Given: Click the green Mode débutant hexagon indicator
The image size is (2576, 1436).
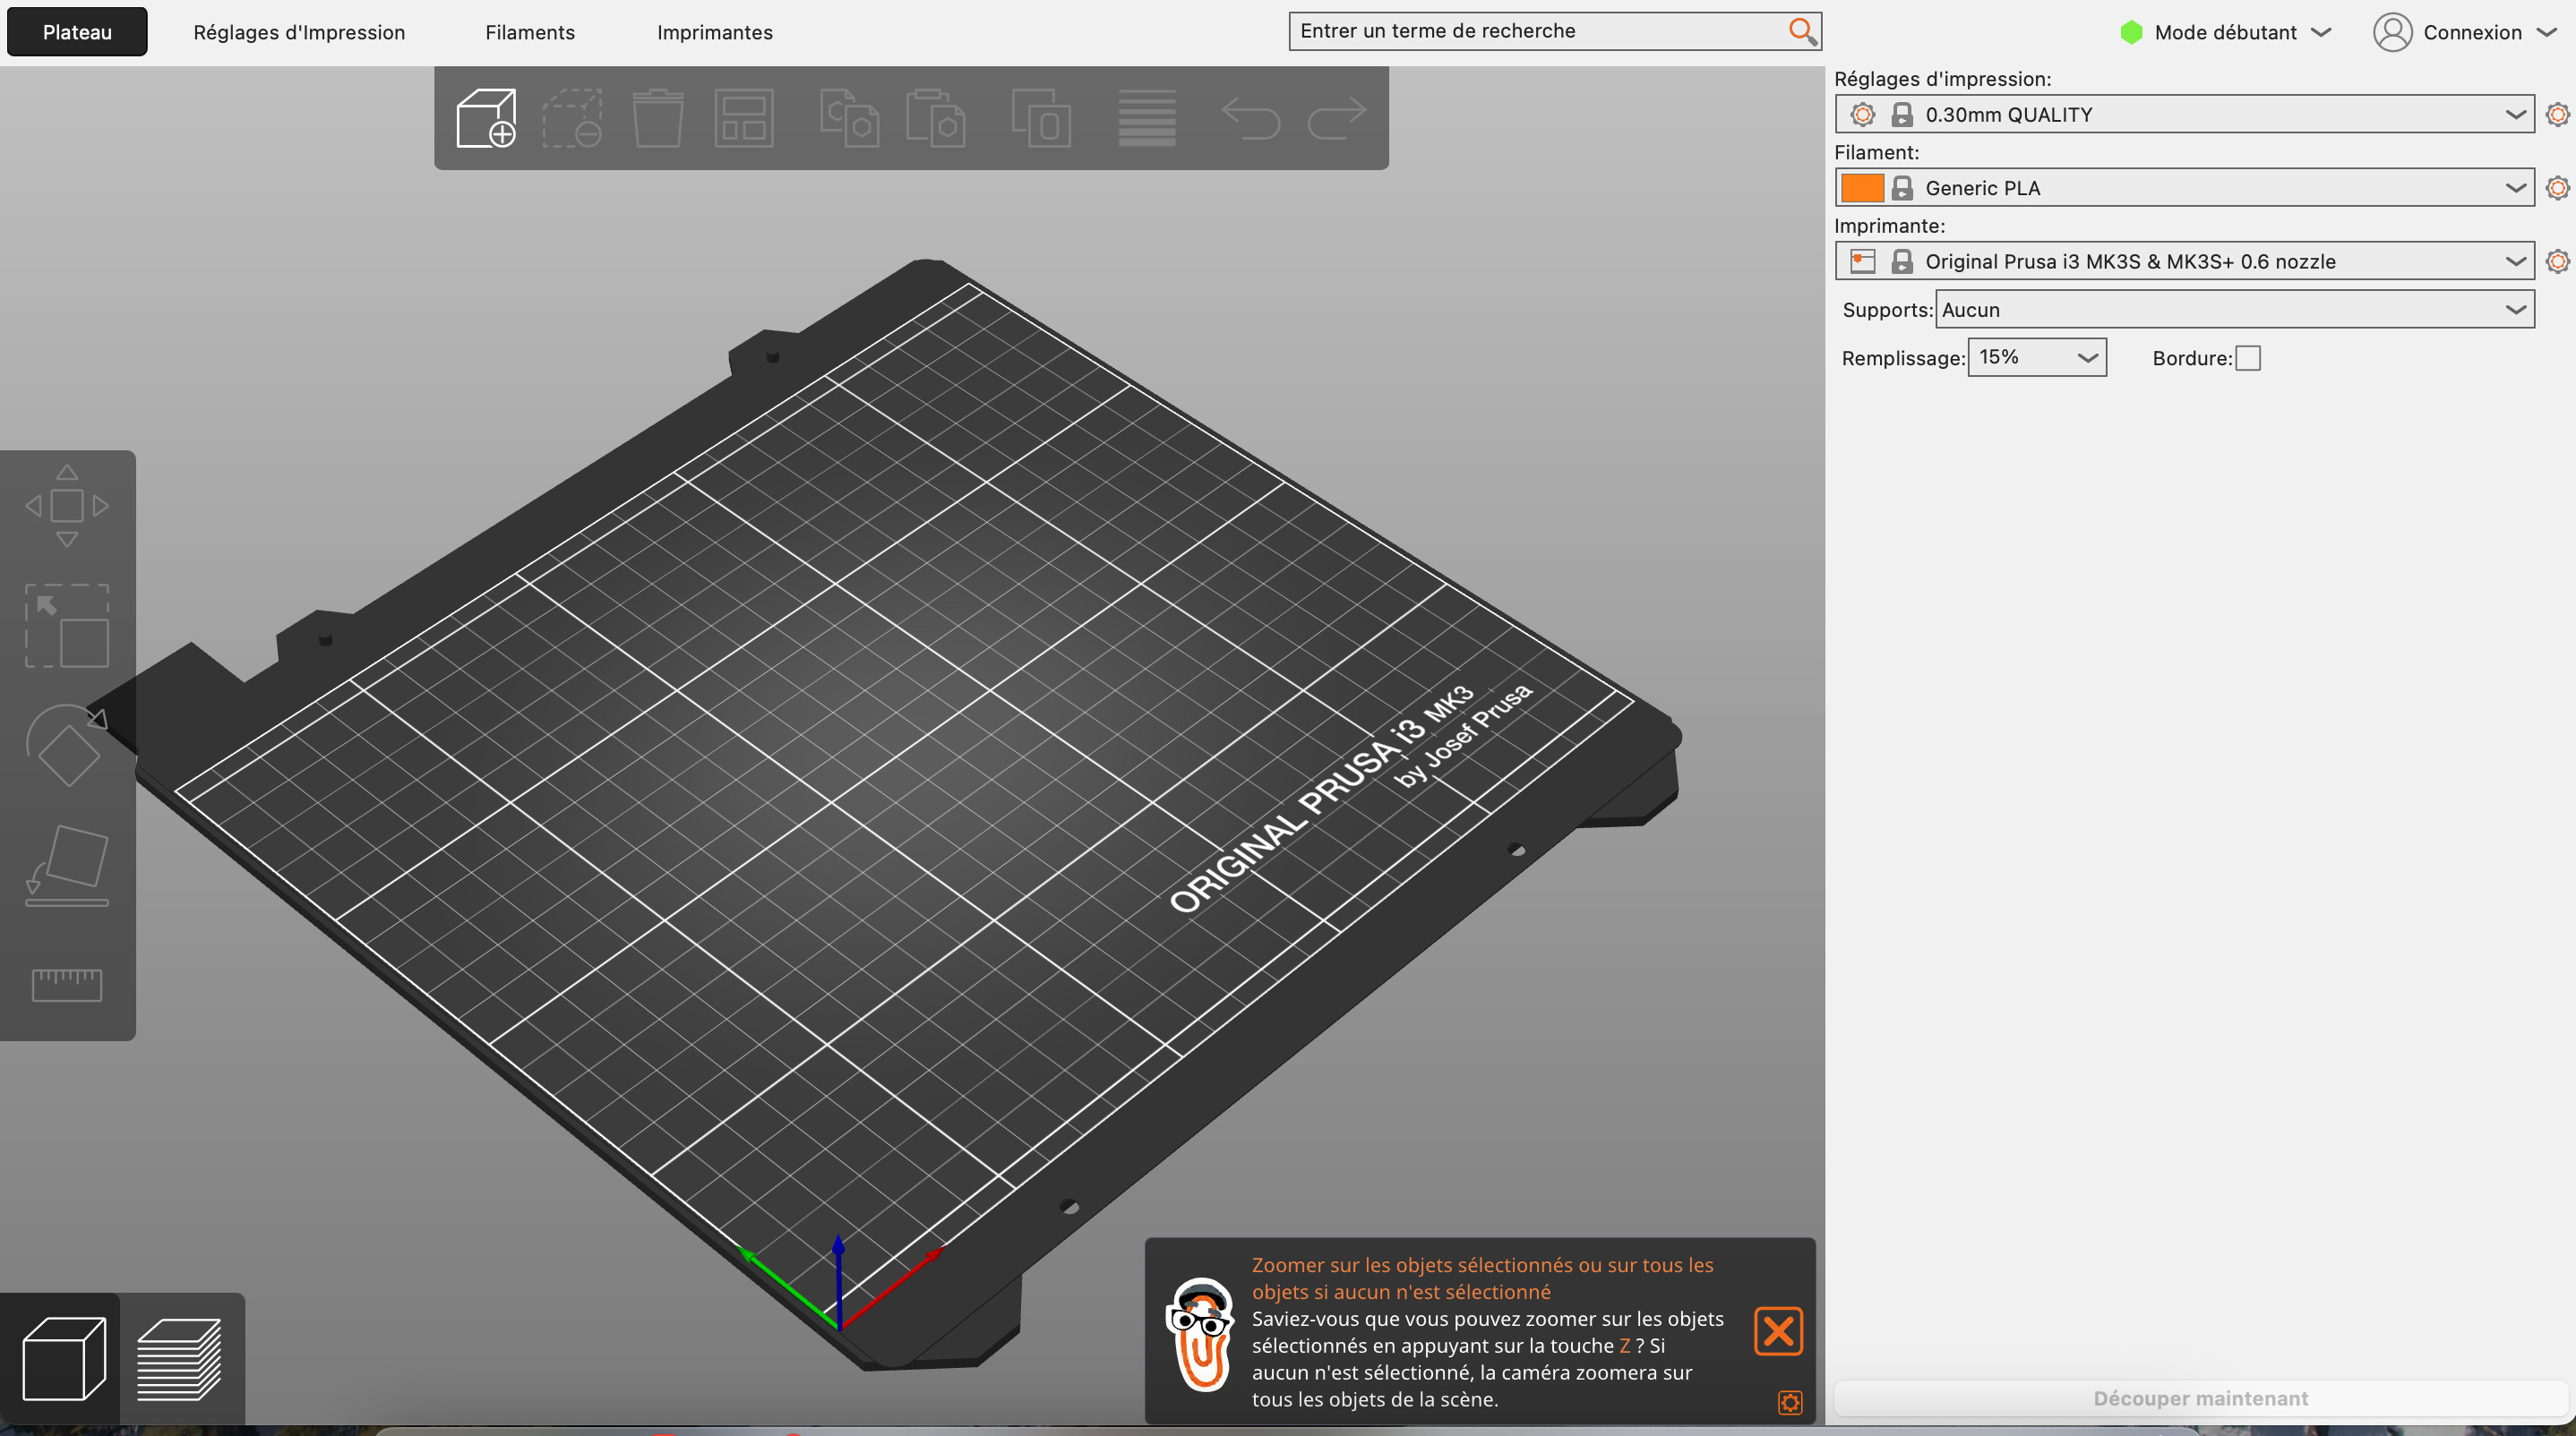Looking at the screenshot, I should (x=2131, y=32).
